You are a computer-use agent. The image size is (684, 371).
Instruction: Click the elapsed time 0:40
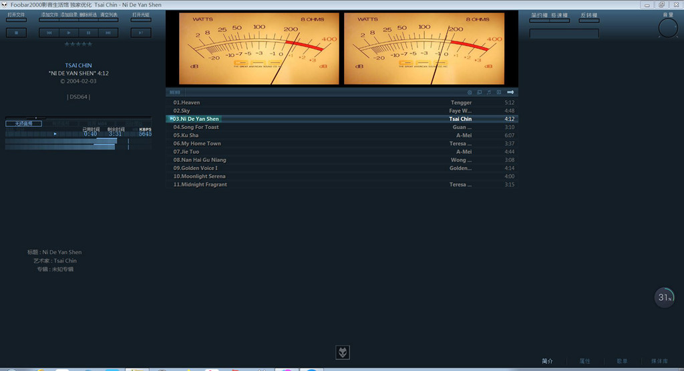[90, 134]
